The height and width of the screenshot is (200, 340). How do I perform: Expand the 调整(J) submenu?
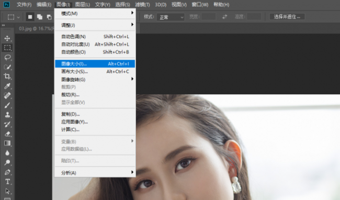[95, 25]
